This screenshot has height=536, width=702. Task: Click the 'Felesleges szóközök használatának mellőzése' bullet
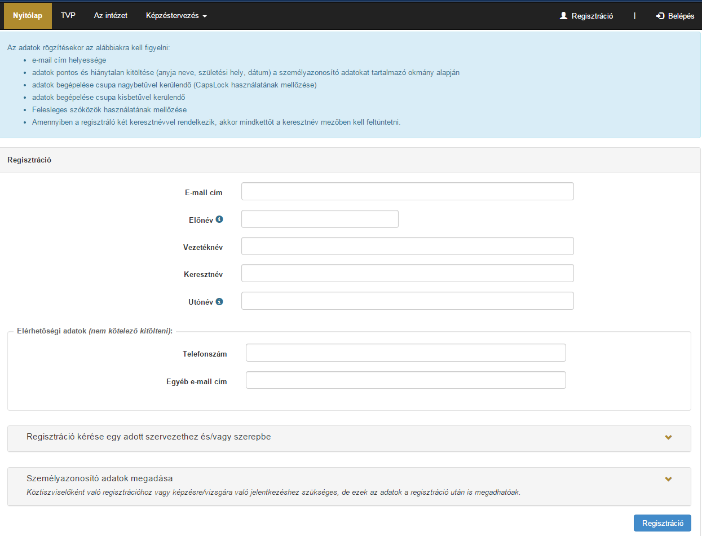[109, 109]
